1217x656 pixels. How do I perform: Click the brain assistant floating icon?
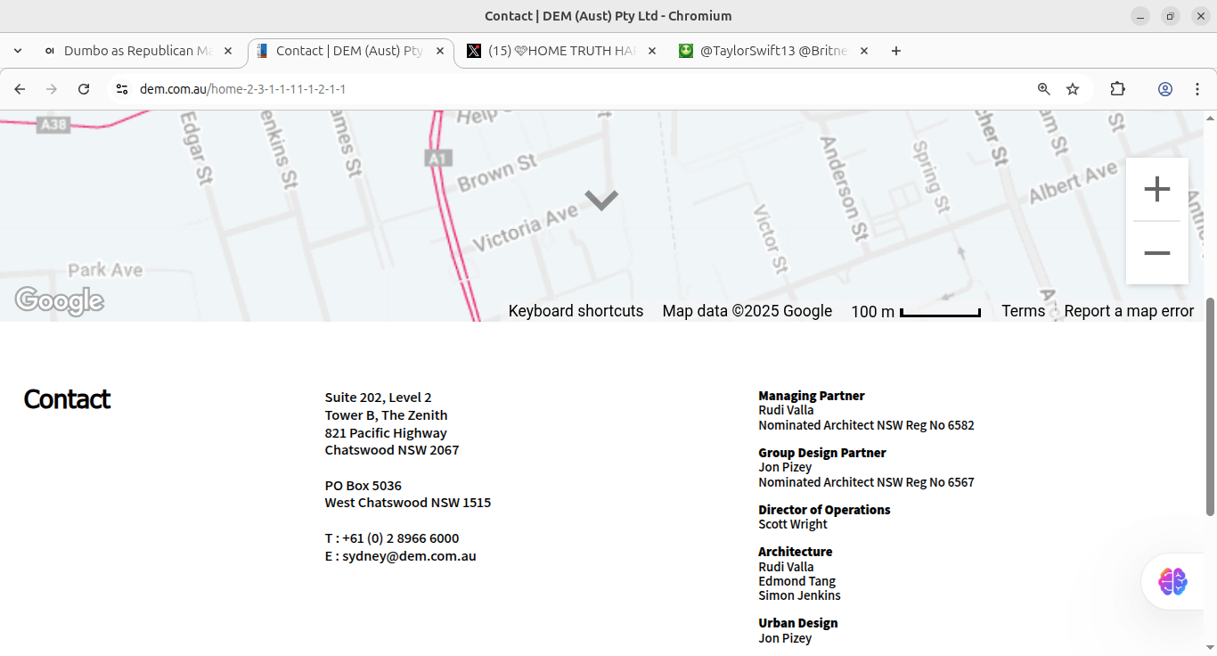[1172, 582]
